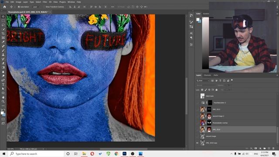
Task: Open the Auto-Select Layer dropdown
Action: (x=36, y=7)
